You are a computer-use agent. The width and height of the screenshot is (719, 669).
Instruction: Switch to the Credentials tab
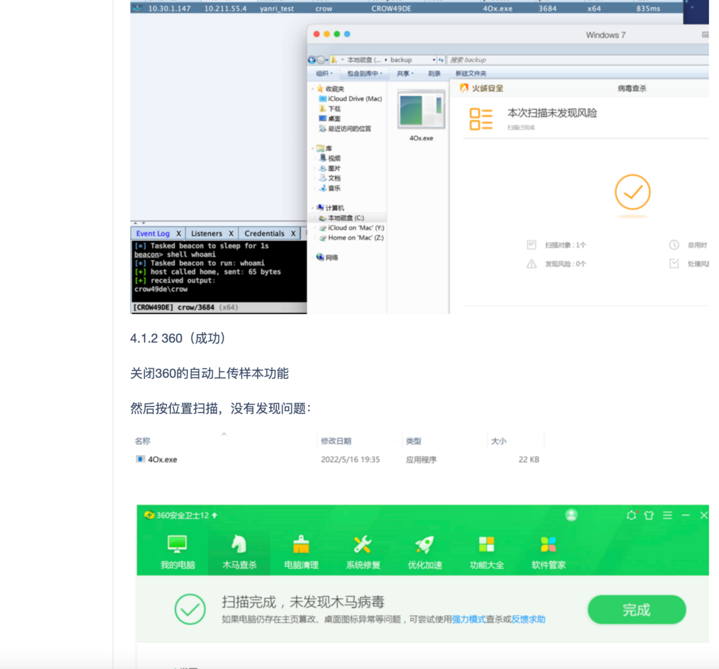[264, 233]
